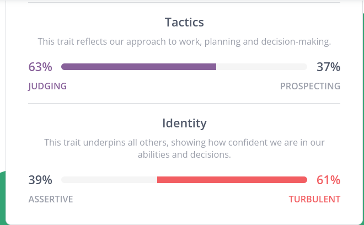Click the Tactics heading

[184, 22]
